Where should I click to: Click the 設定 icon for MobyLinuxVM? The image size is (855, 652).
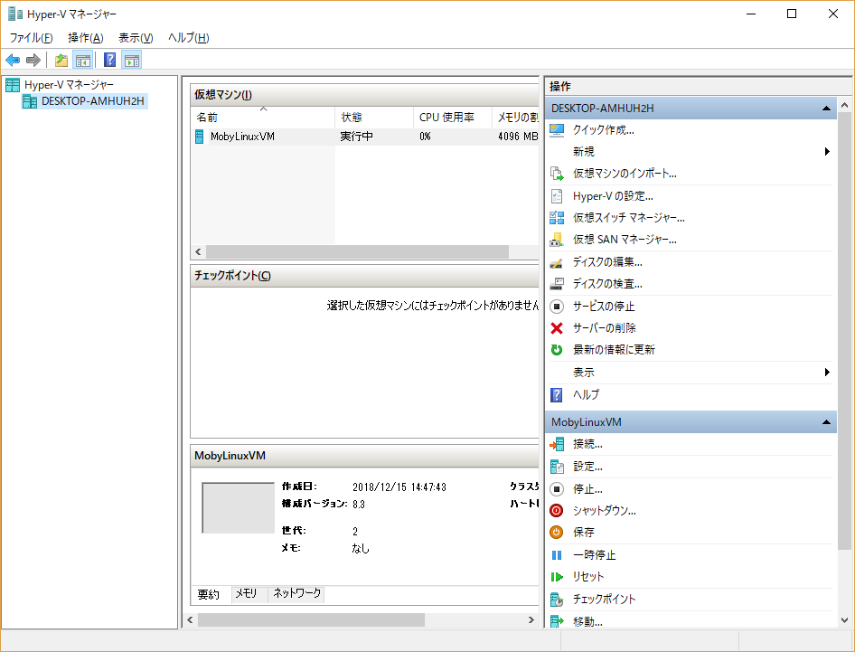point(556,467)
